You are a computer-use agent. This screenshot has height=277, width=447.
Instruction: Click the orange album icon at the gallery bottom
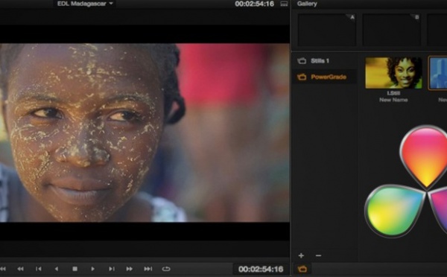click(x=302, y=269)
